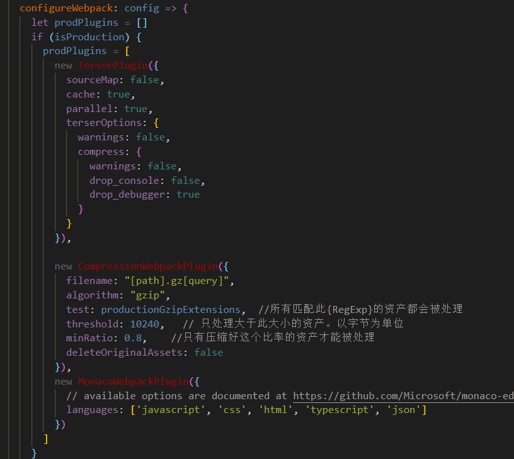The height and width of the screenshot is (459, 514).
Task: Click the deleteOriginalAssets false value
Action: coord(208,352)
